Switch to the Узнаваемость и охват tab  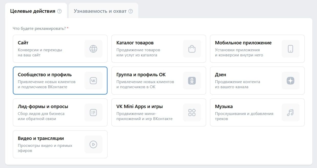click(x=103, y=11)
